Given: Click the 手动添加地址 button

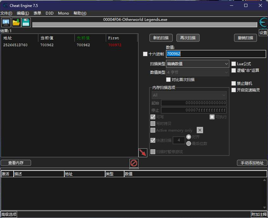Looking at the screenshot, I should tap(252, 163).
